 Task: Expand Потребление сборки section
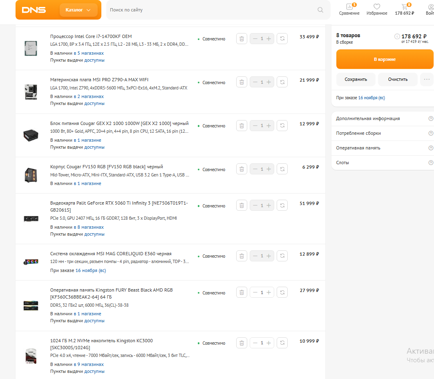(383, 133)
